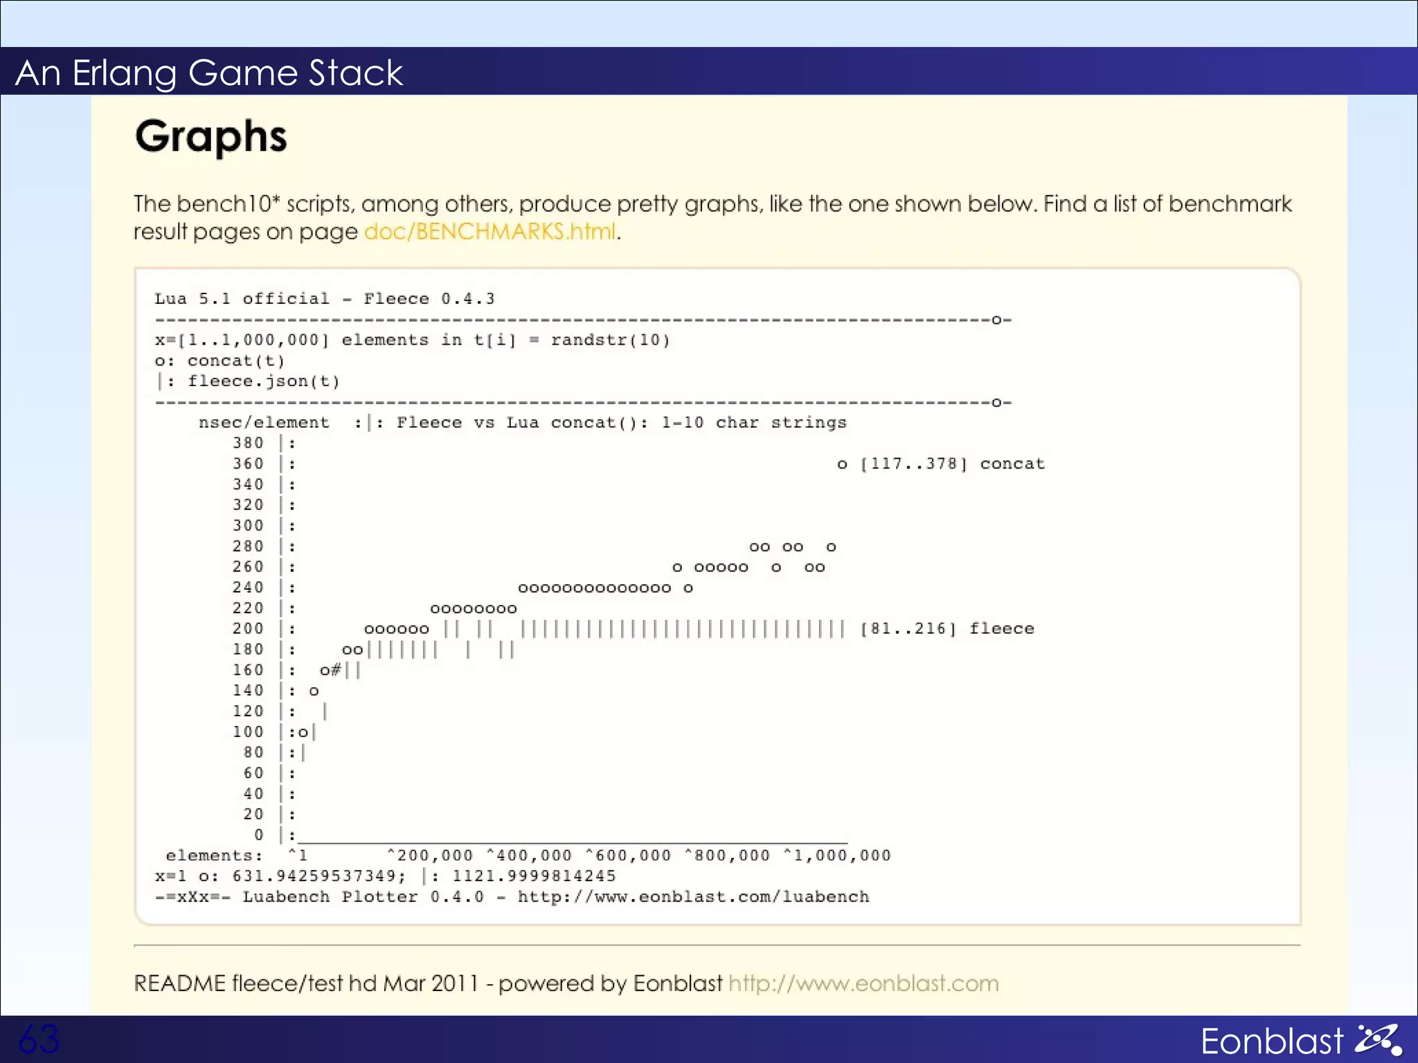Click the 'x=1 o: 631.94259537349' line
This screenshot has width=1418, height=1063.
(x=385, y=876)
